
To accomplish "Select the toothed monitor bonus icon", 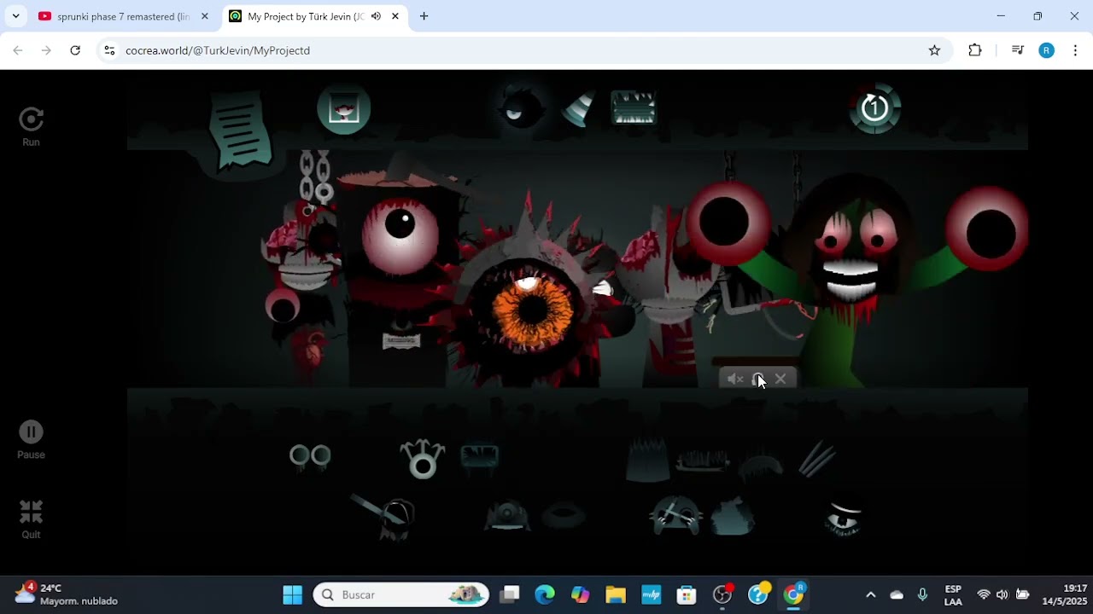I will click(x=633, y=107).
